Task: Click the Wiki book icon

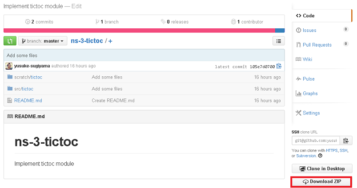Action: click(298, 59)
